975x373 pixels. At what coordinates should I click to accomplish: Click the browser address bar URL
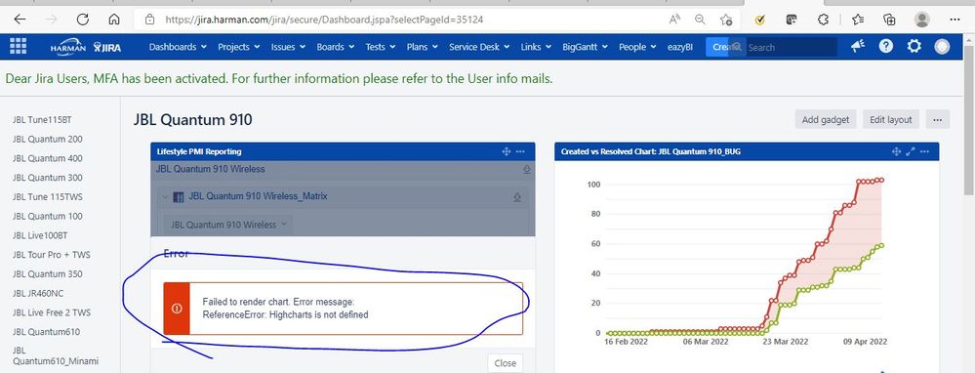pos(324,20)
